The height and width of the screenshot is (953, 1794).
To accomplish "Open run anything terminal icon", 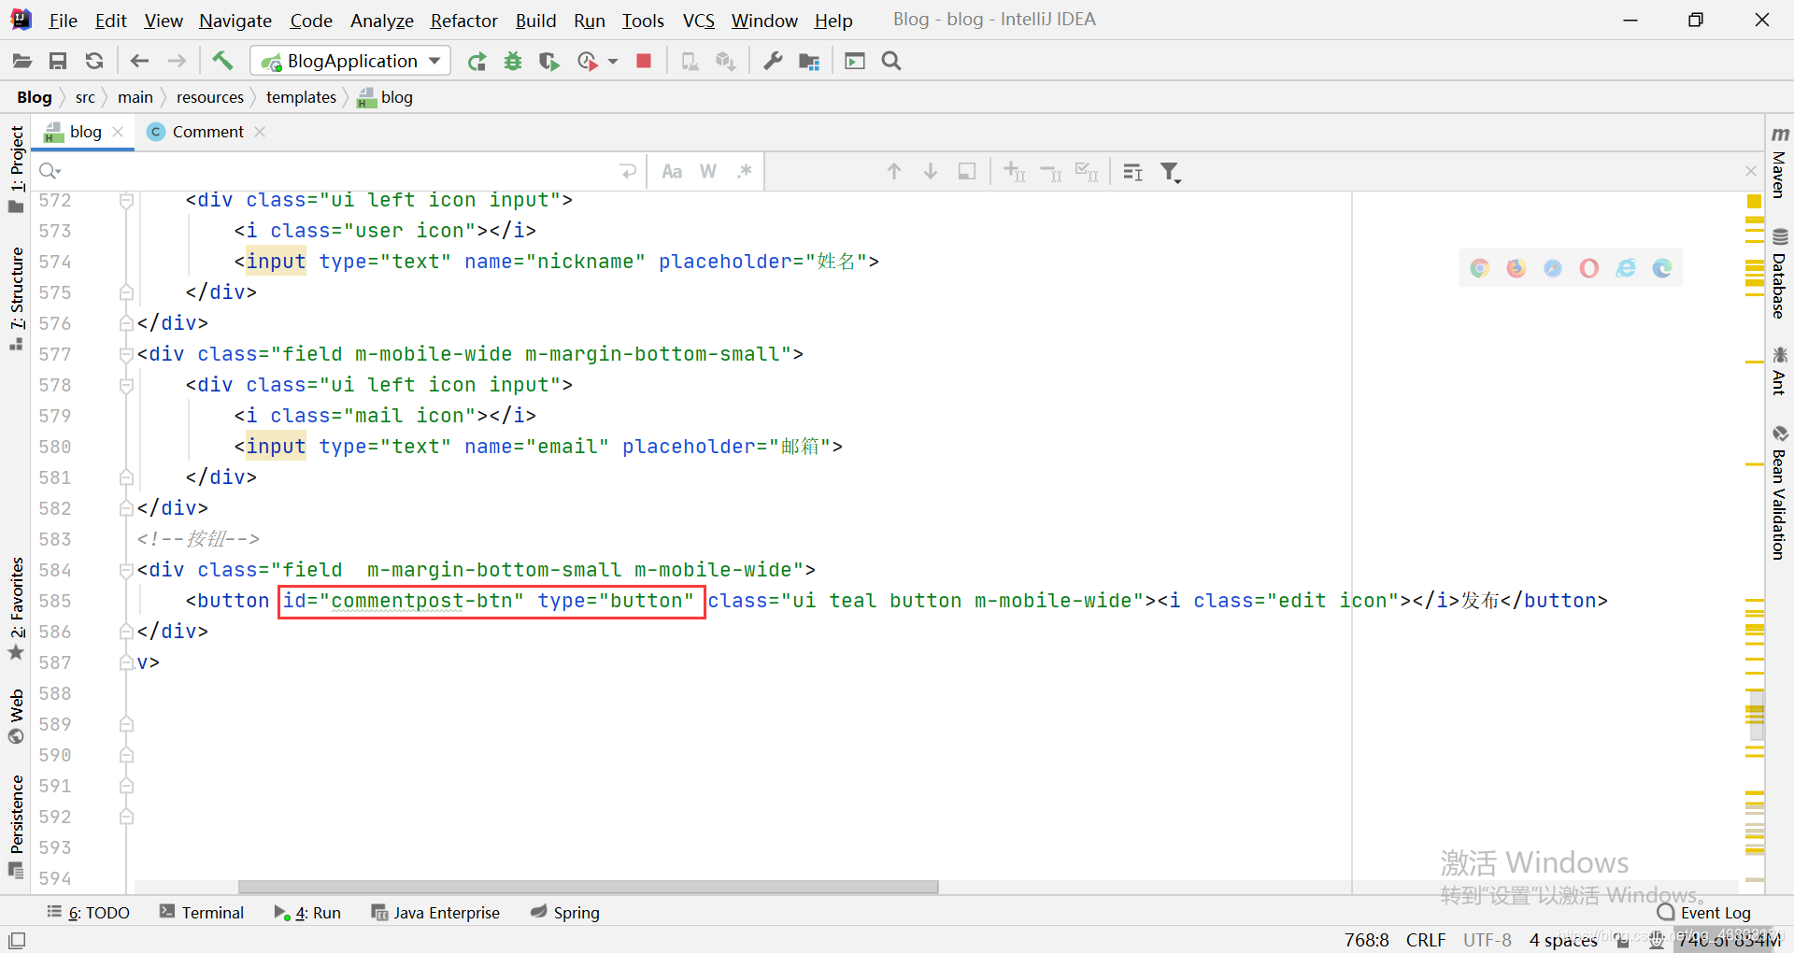I will tap(855, 62).
